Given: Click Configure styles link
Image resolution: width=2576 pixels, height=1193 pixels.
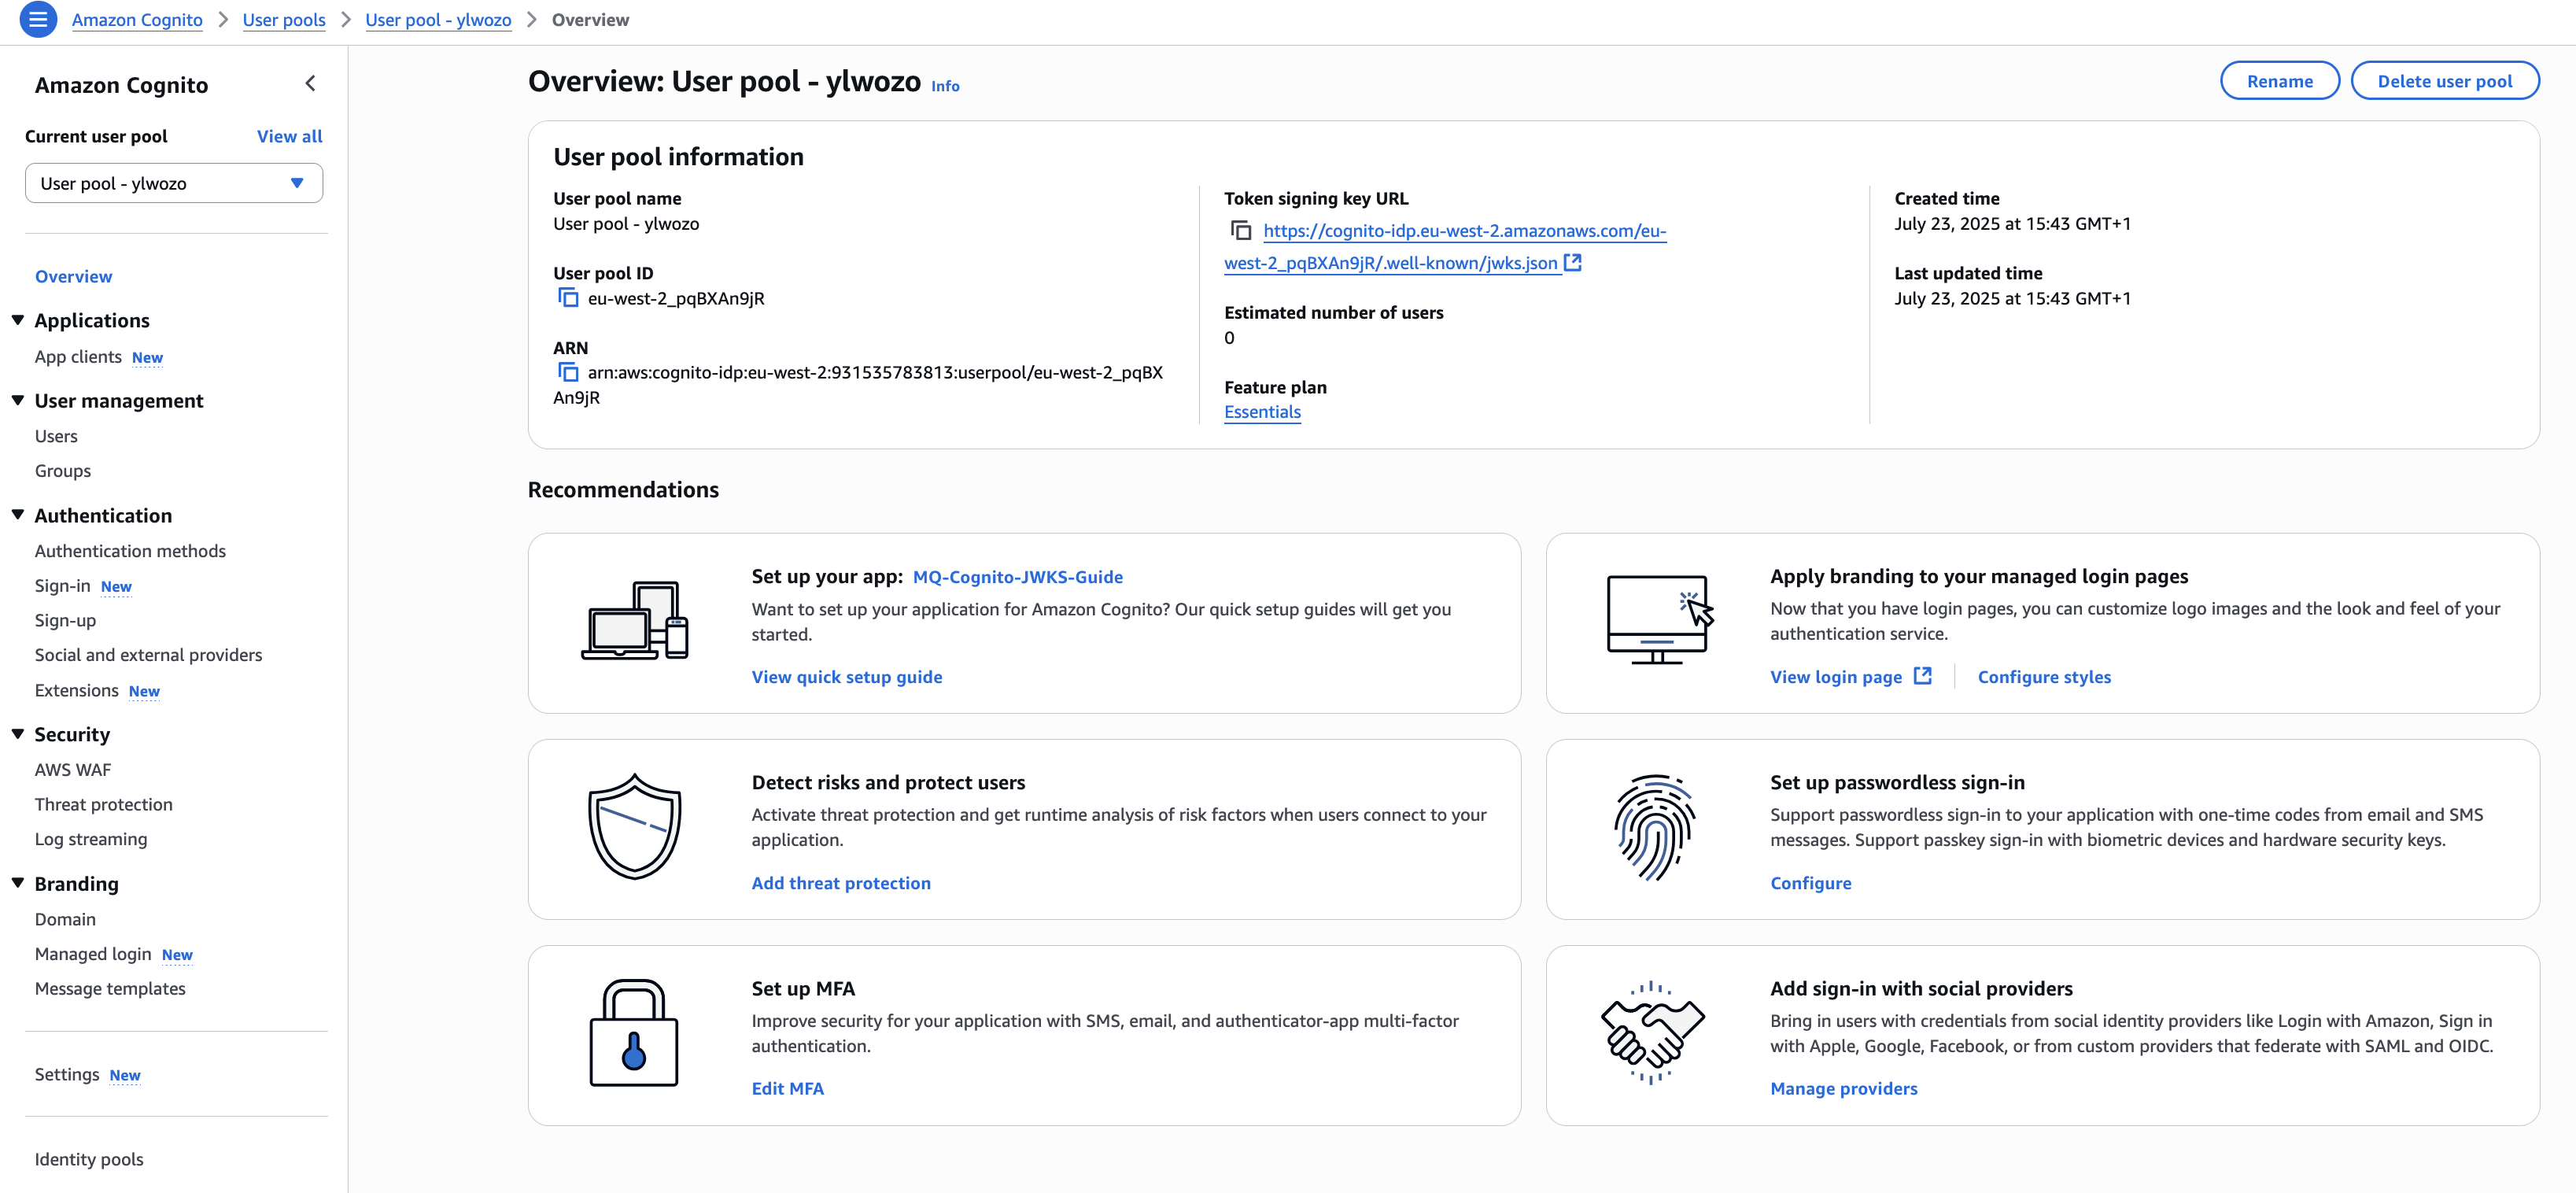Looking at the screenshot, I should pyautogui.click(x=2044, y=677).
